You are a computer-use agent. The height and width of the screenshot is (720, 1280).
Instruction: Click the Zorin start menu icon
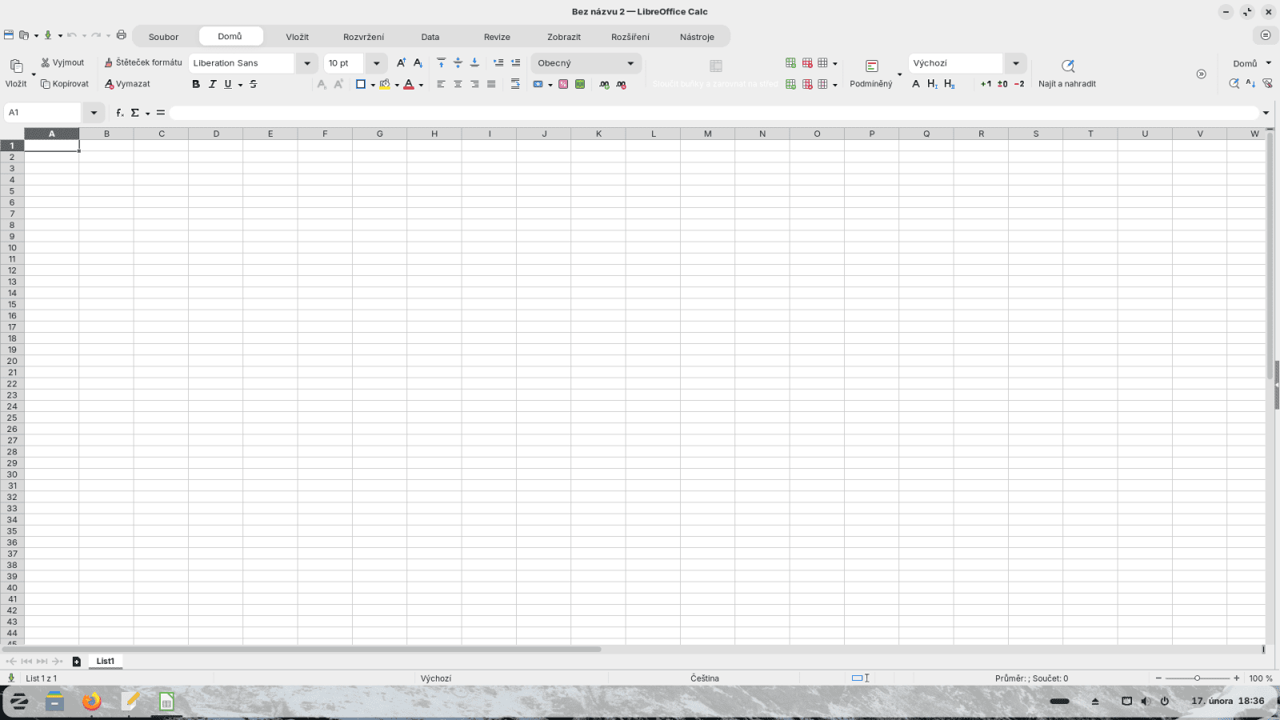[18, 702]
